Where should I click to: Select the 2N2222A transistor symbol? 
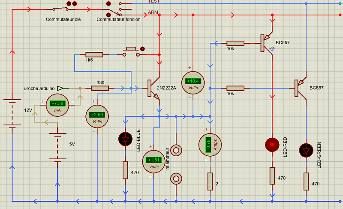pos(154,89)
